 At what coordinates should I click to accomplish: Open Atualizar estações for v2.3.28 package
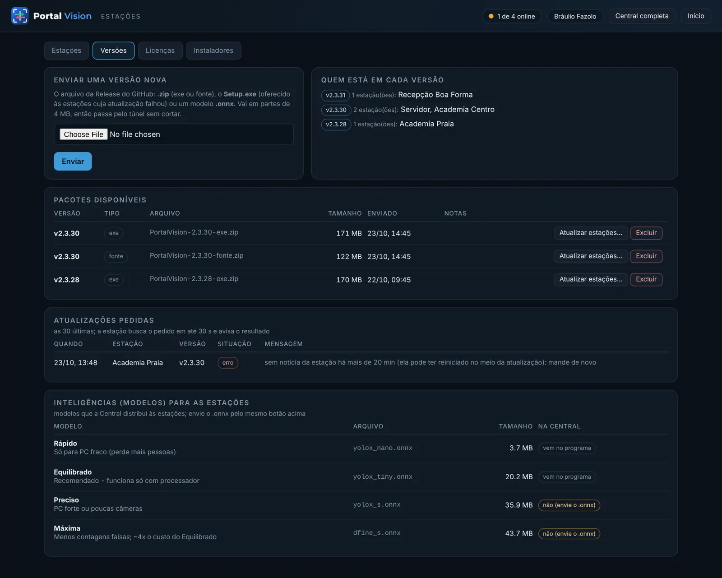591,279
